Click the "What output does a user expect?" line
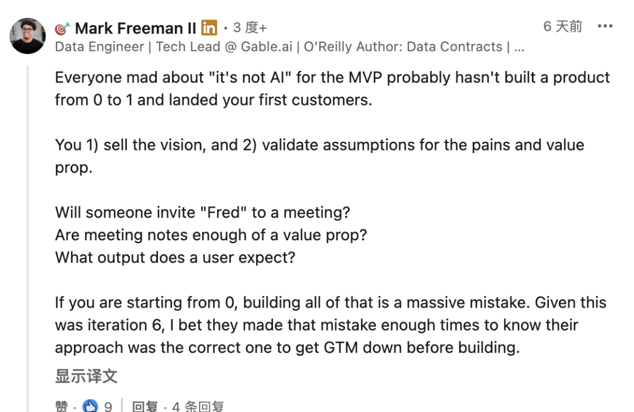Image resolution: width=634 pixels, height=412 pixels. 175,257
